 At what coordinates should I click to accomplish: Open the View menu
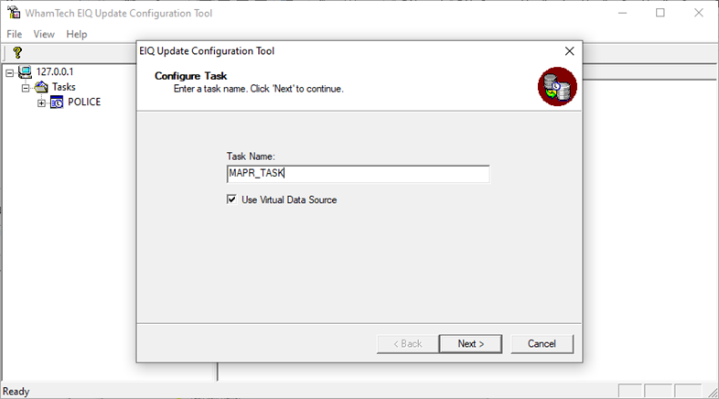click(x=44, y=35)
